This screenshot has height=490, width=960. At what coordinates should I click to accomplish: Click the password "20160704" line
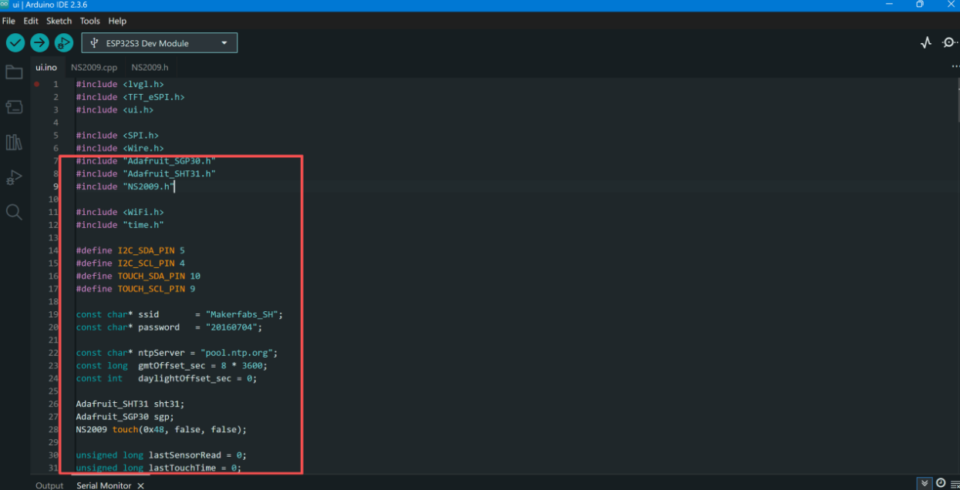click(169, 327)
